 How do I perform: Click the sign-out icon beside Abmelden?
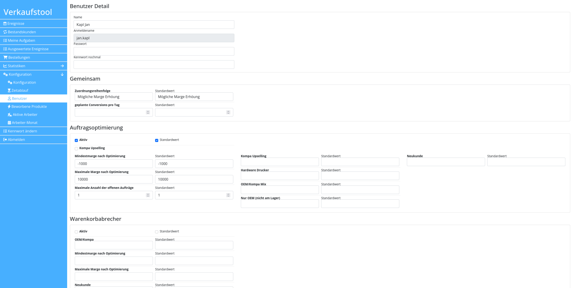coord(5,140)
